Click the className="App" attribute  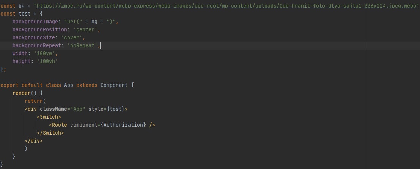[x=62, y=109]
